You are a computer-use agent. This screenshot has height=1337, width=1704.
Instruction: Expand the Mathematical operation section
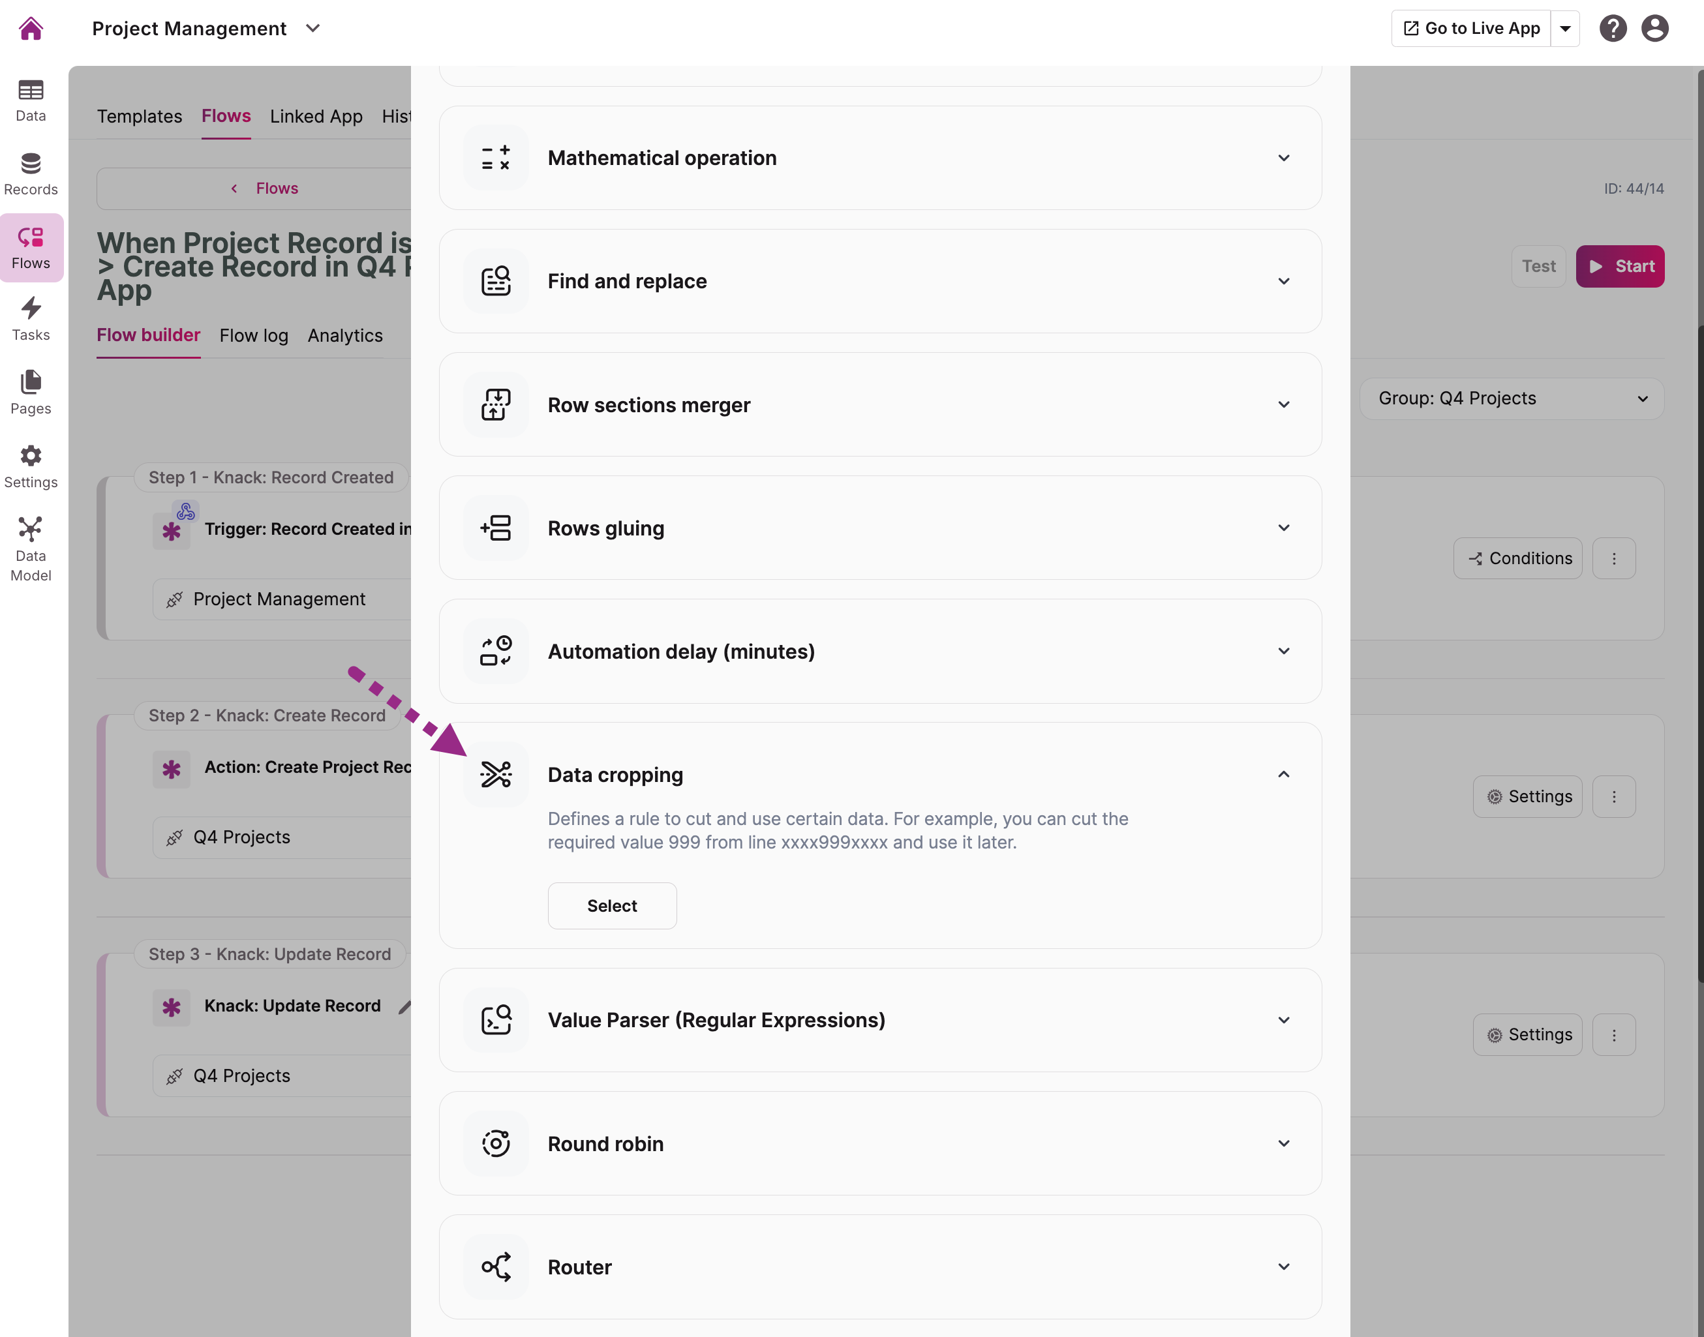click(x=1283, y=158)
